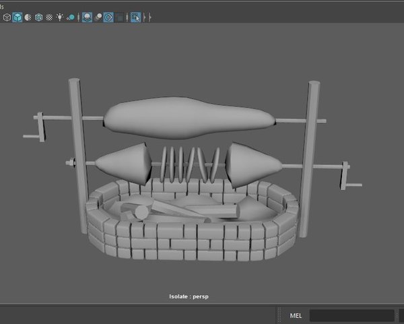Click the light bulb Use All Lights icon
The image size is (404, 324).
(60, 17)
